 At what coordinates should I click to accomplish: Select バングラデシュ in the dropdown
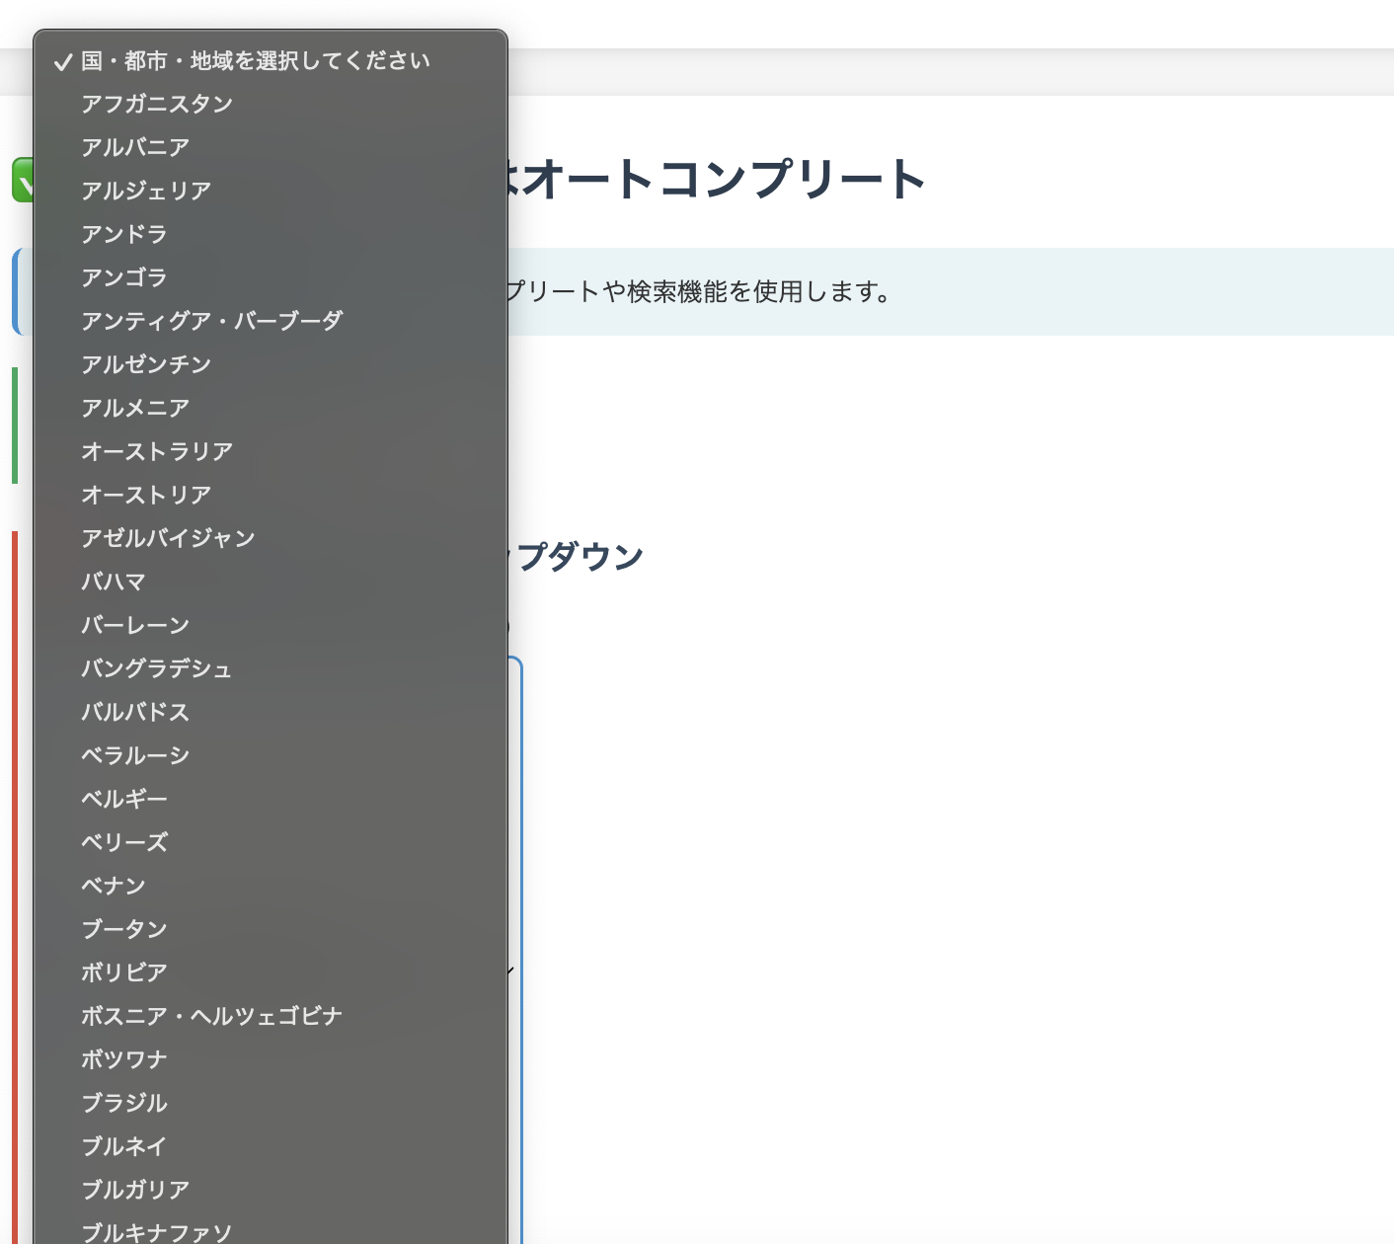tap(271, 669)
